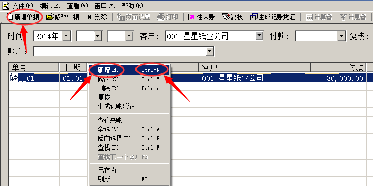Choose 查找(F) in context menu
This screenshot has width=373, height=186.
point(129,147)
